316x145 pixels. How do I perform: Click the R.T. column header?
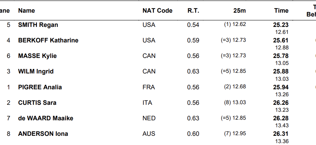tap(193, 11)
